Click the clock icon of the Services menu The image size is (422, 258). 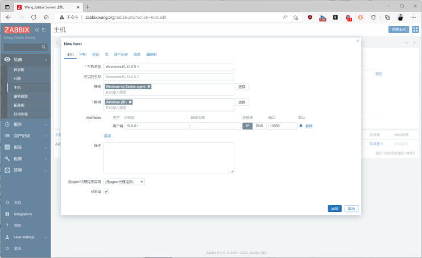7,124
